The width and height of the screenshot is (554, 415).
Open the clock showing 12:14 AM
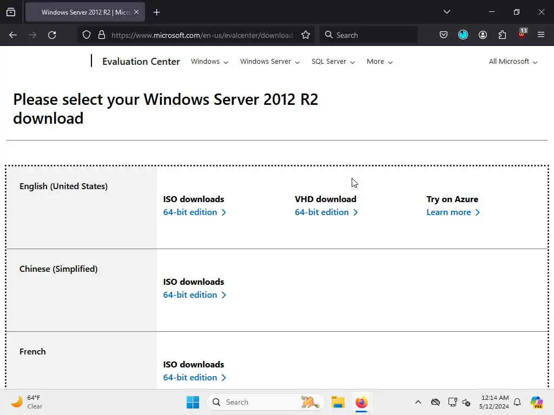pos(494,402)
